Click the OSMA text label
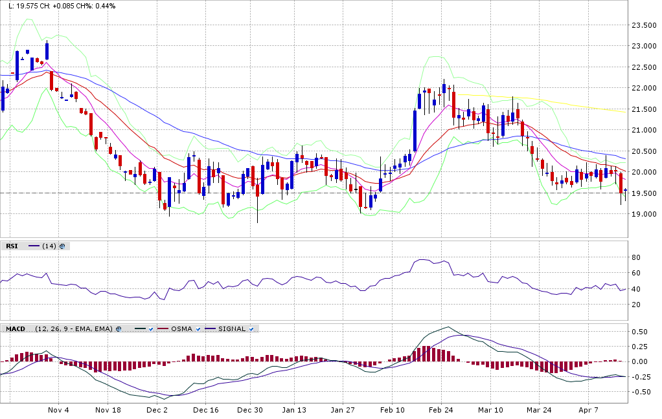Image resolution: width=662 pixels, height=419 pixels. pos(181,329)
